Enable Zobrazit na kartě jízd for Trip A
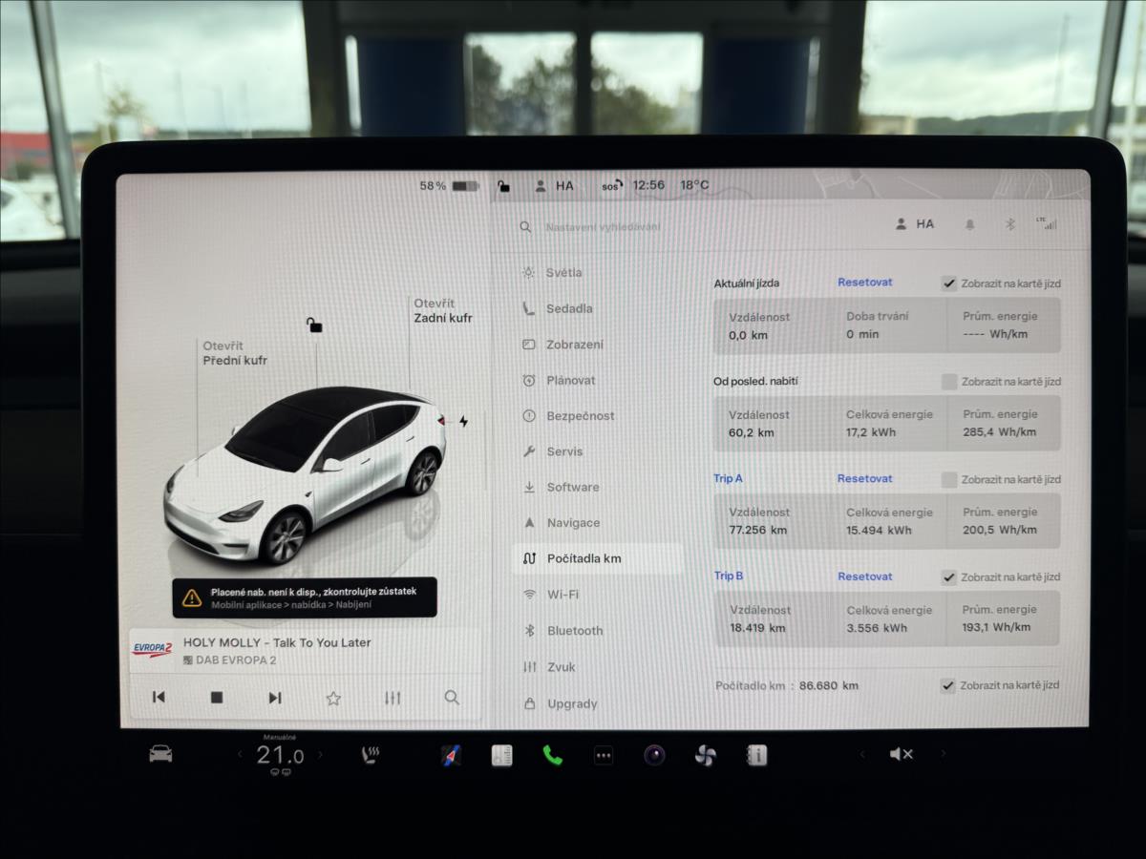Viewport: 1146px width, 859px height. coord(948,478)
